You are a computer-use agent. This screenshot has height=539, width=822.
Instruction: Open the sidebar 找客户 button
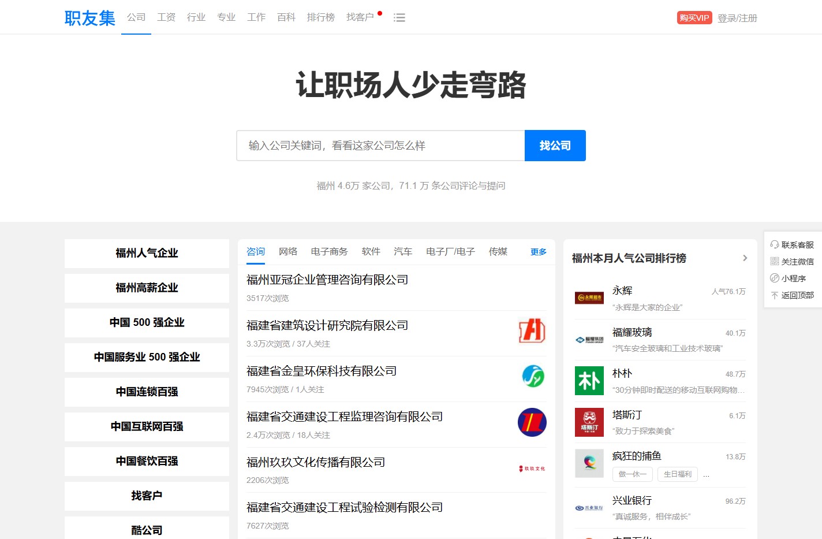pos(147,496)
